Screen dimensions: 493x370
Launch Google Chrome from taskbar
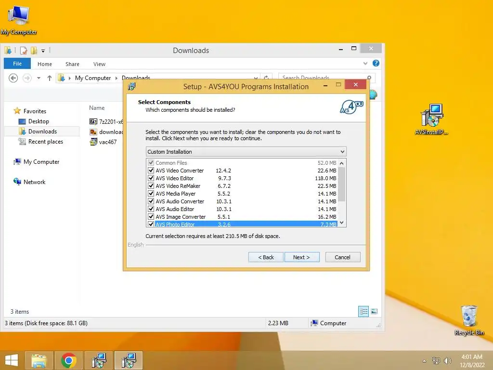tap(68, 360)
